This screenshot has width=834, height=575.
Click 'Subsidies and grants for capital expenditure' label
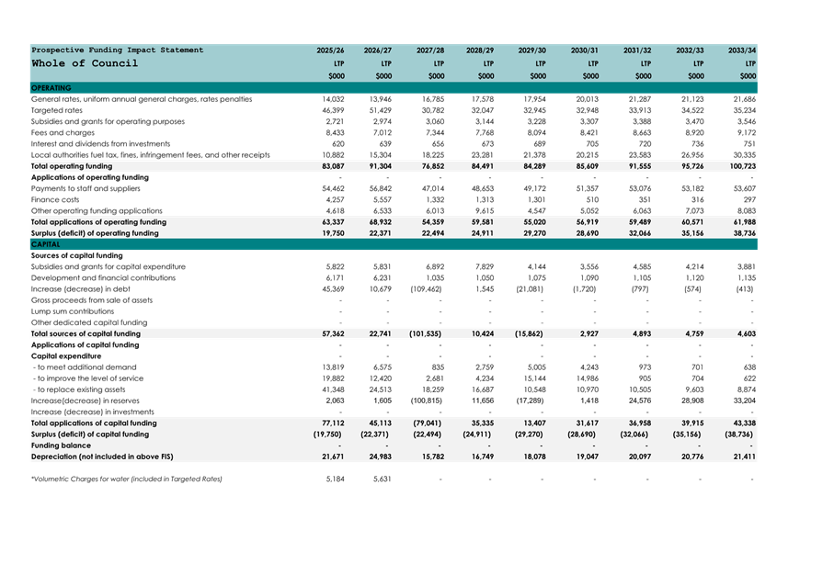[x=109, y=266]
